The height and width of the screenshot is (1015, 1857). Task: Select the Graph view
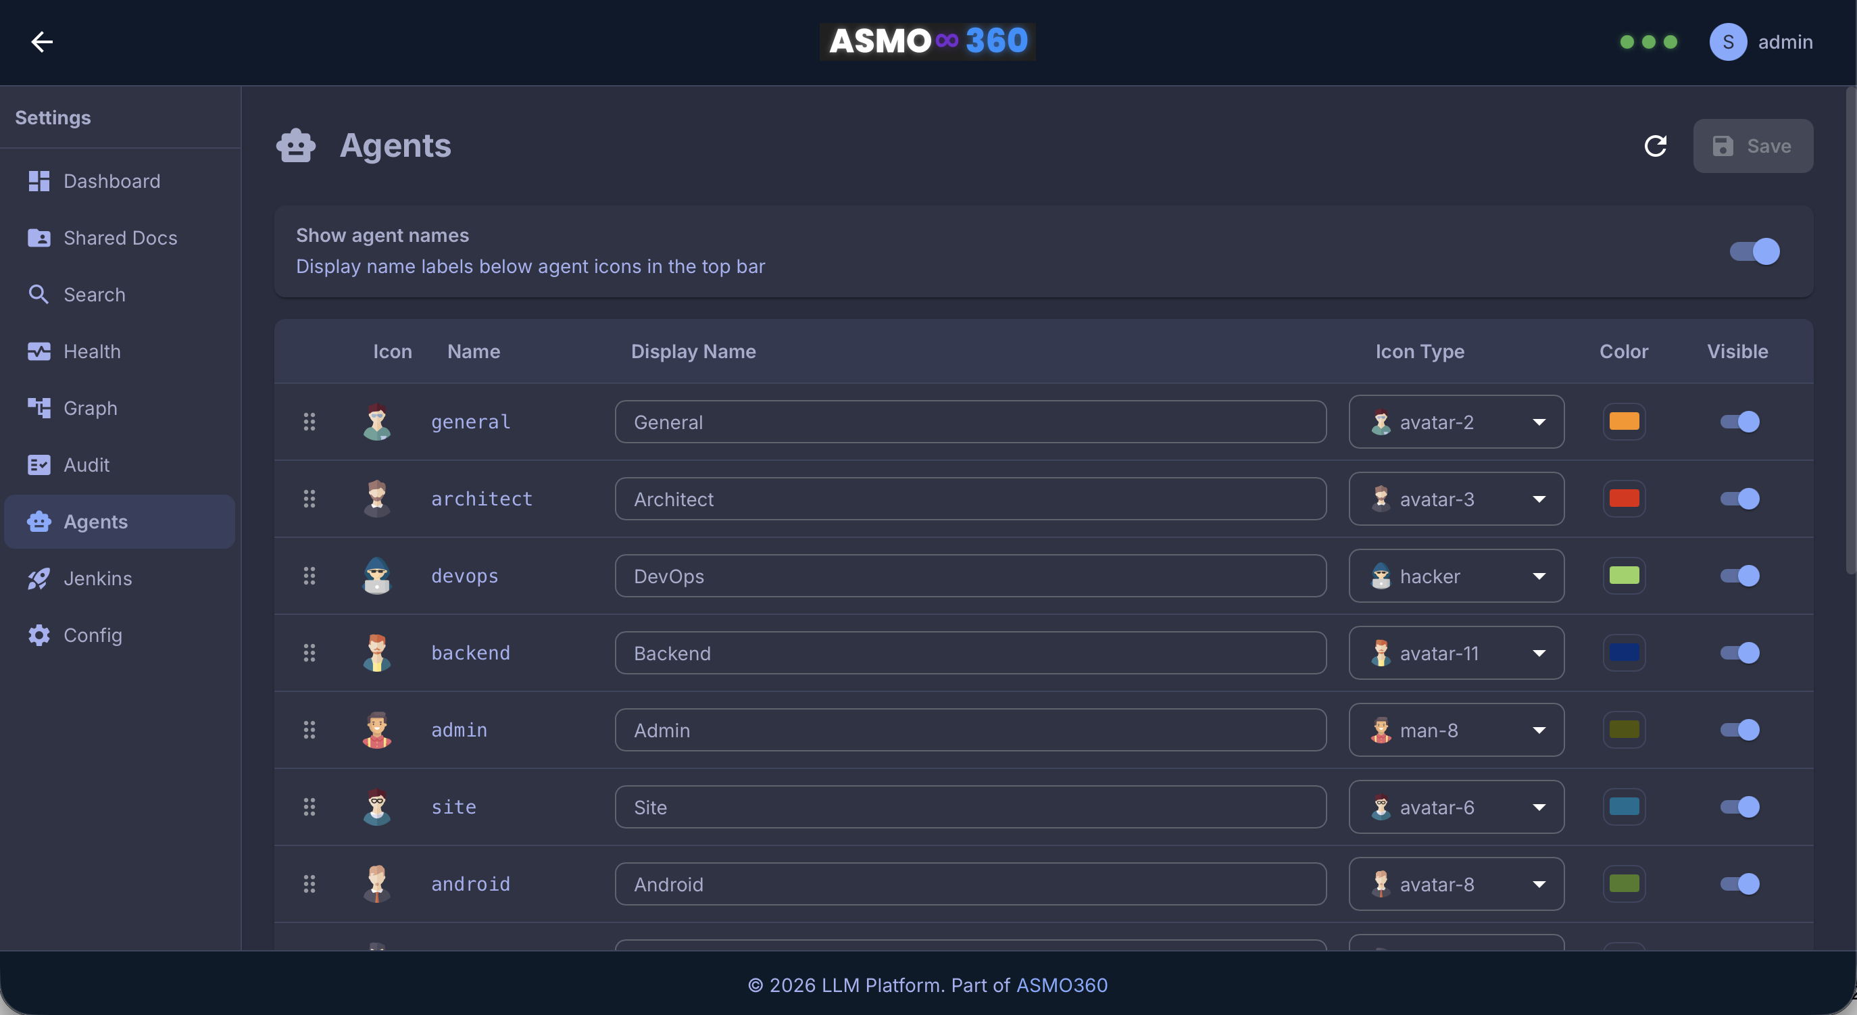point(90,407)
